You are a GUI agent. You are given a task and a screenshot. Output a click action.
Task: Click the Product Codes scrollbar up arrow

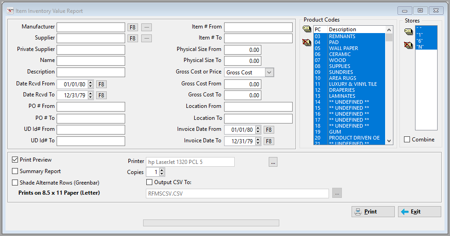point(389,30)
